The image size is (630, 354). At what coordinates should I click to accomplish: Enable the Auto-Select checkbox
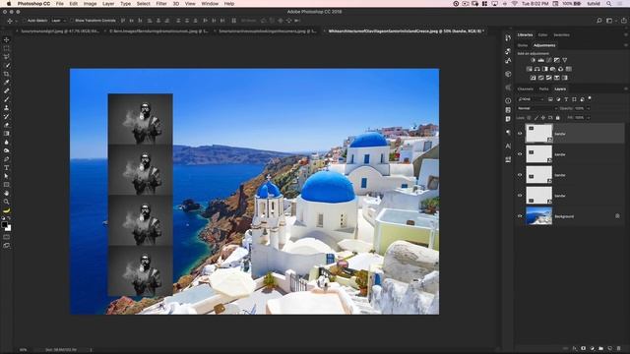pyautogui.click(x=25, y=21)
